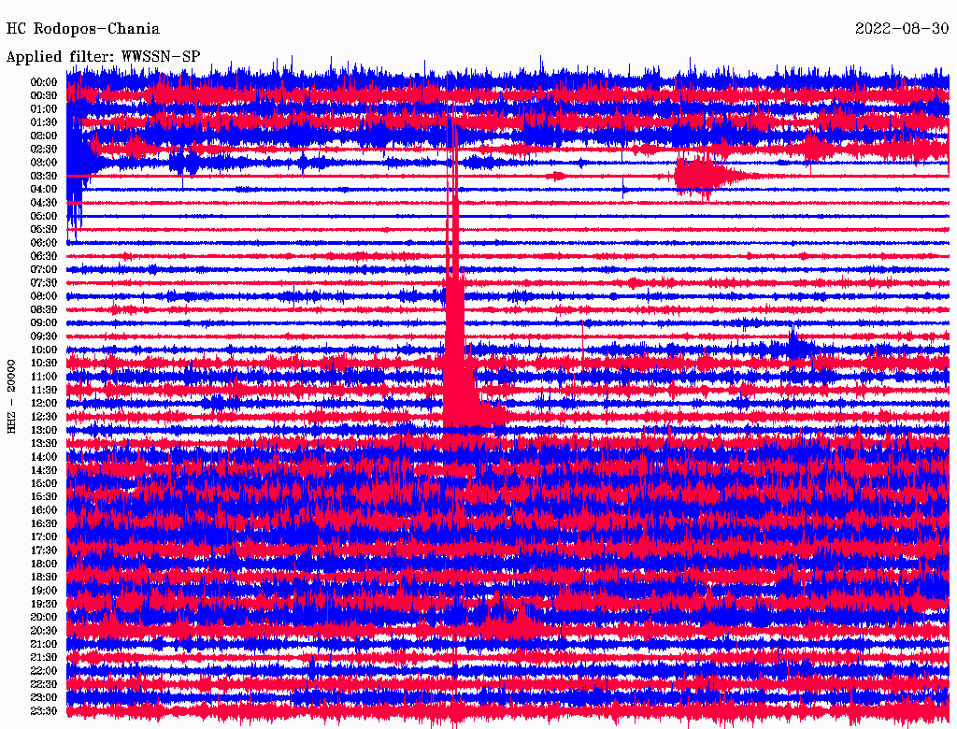Select the 00:00 time label
The image size is (957, 729).
44,82
